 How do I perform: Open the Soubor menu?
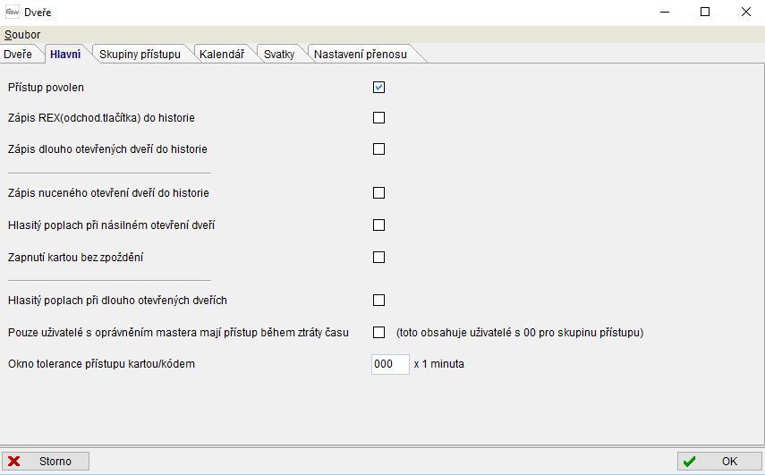[22, 35]
